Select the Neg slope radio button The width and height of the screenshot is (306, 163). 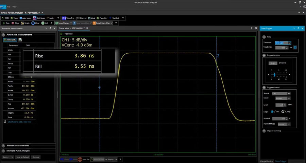pyautogui.click(x=283, y=112)
